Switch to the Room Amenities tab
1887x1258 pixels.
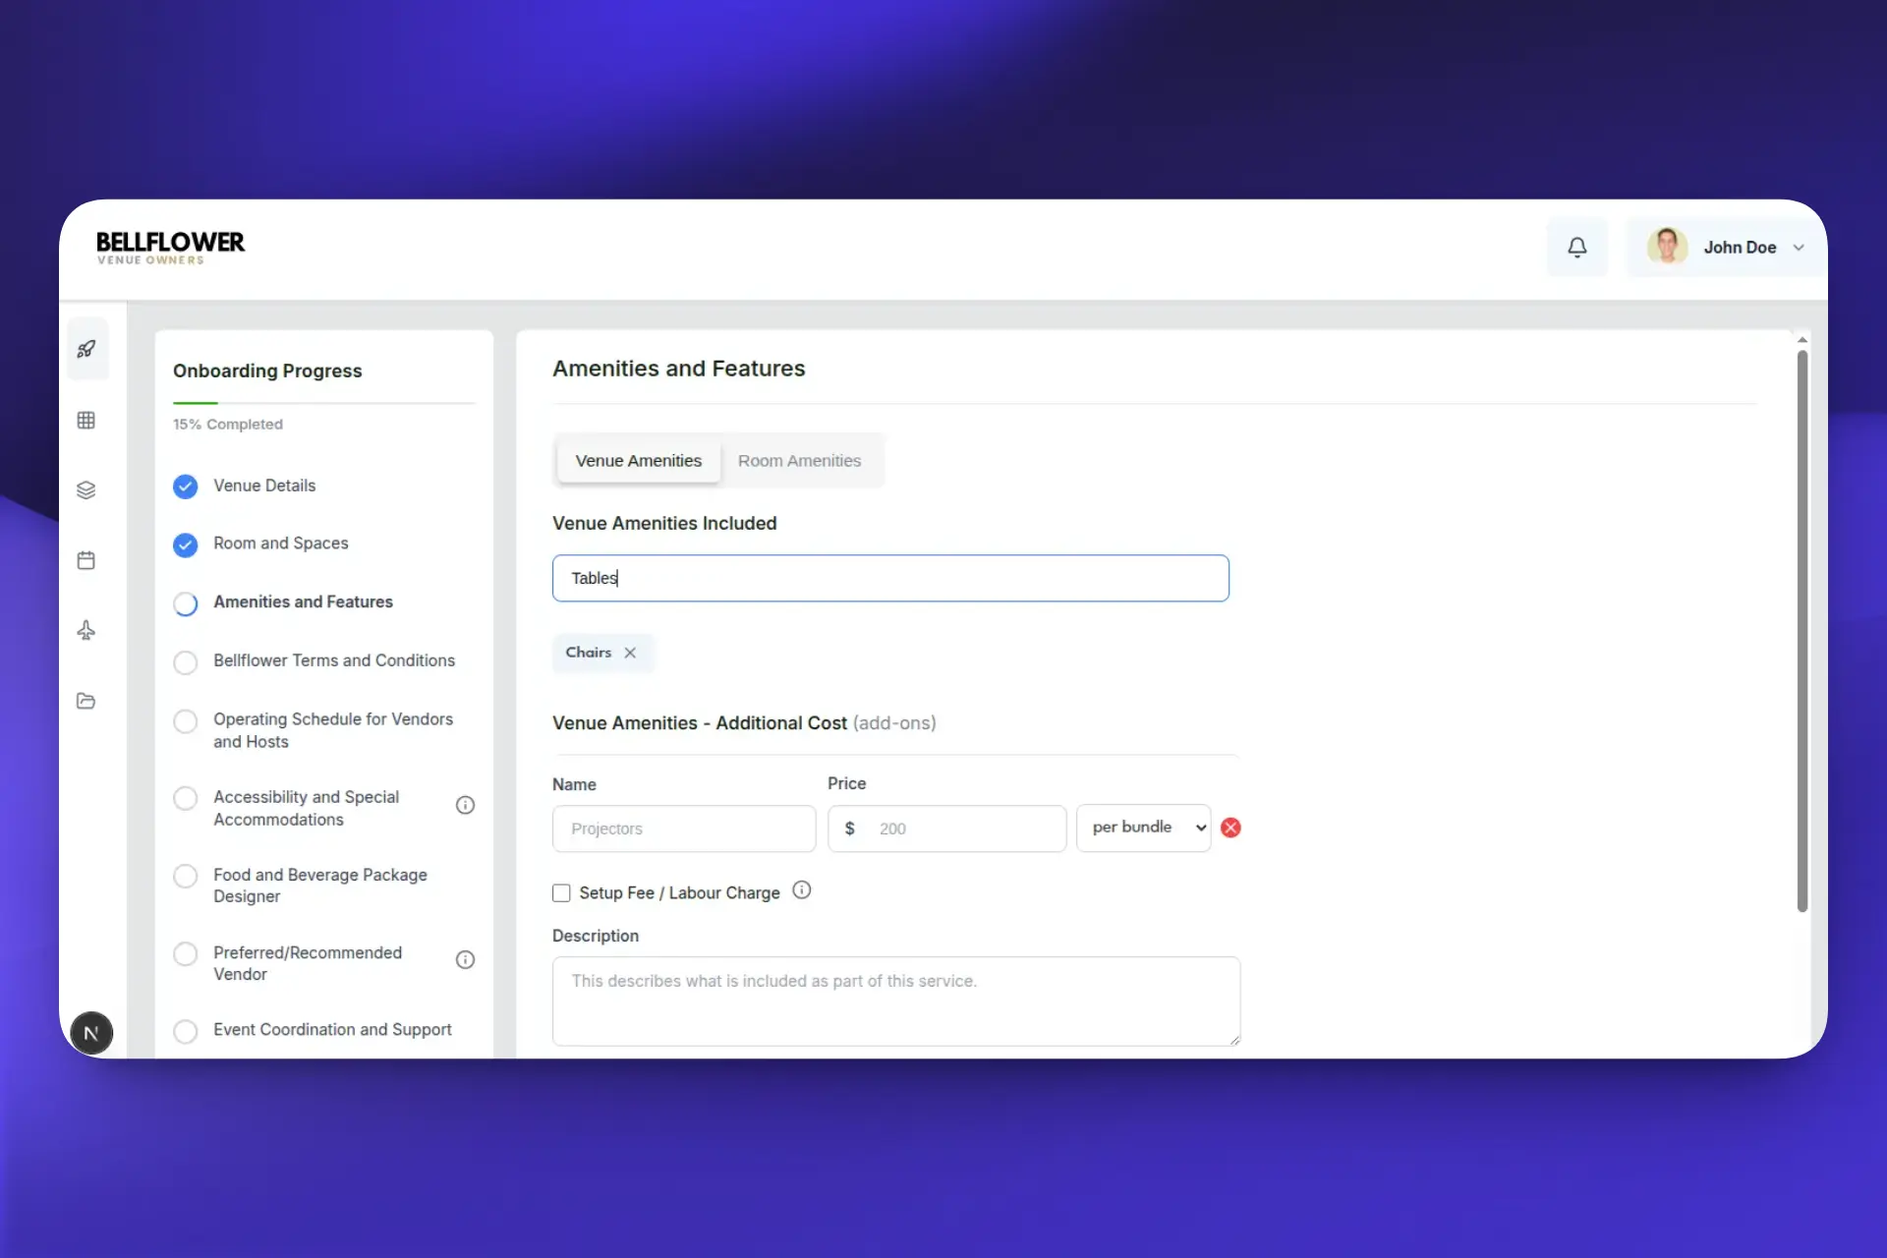coord(799,461)
